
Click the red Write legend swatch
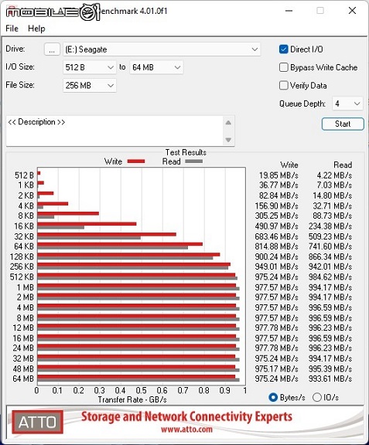point(136,161)
